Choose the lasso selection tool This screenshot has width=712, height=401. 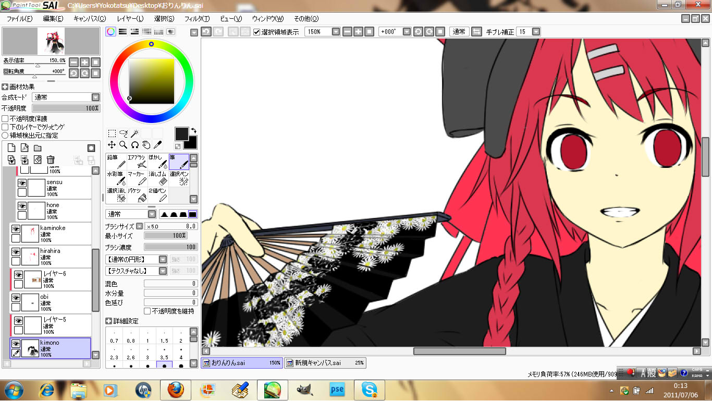coord(124,133)
